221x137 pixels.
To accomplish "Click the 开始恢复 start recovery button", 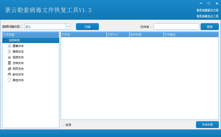I will [x=207, y=124].
